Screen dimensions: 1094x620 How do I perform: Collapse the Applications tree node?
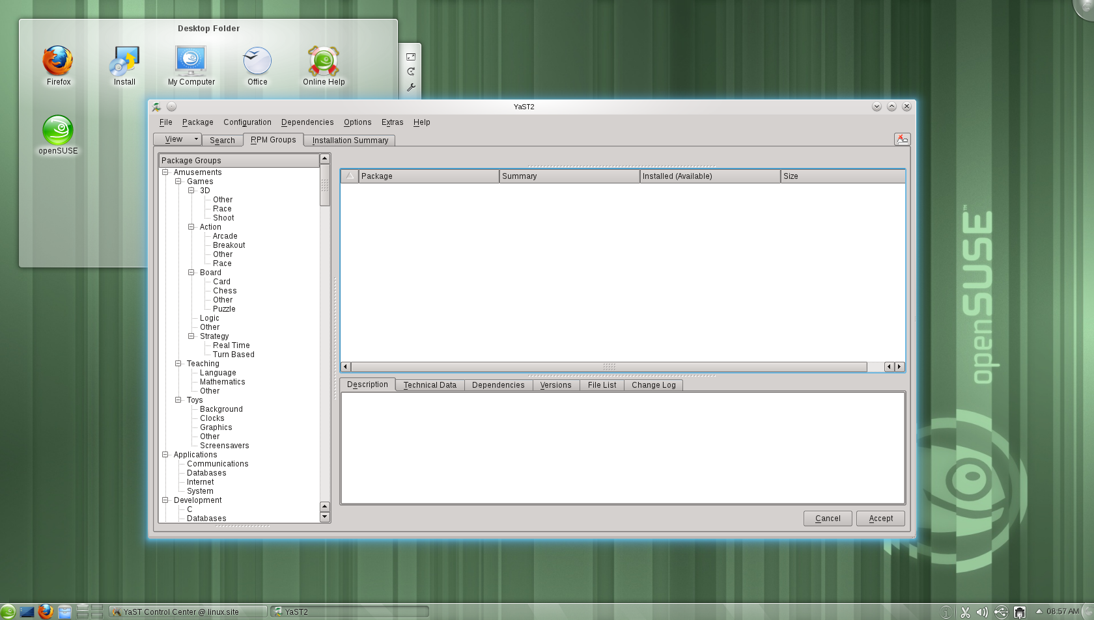[x=165, y=455]
